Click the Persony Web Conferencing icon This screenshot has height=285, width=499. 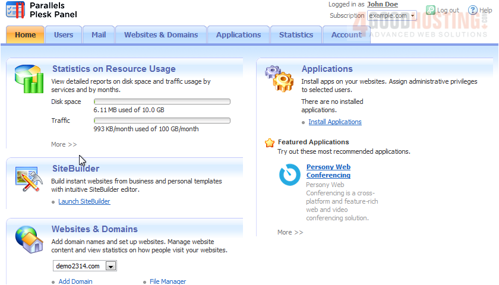(x=290, y=175)
